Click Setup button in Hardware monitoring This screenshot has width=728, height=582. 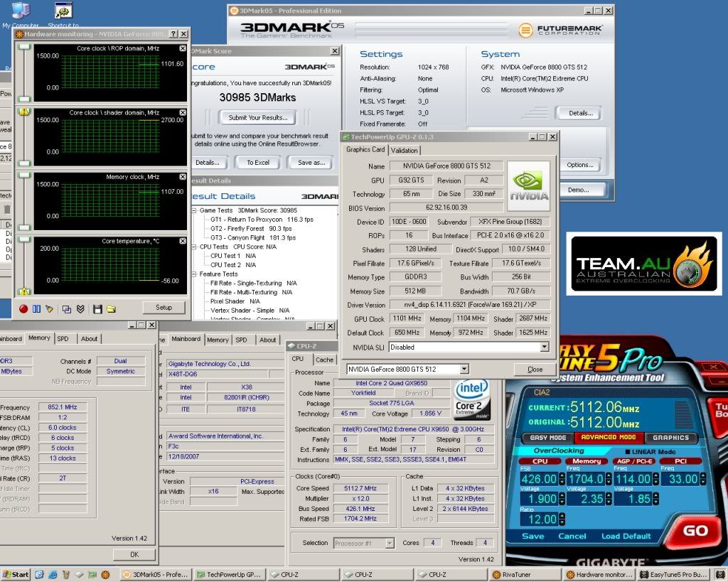tap(164, 307)
